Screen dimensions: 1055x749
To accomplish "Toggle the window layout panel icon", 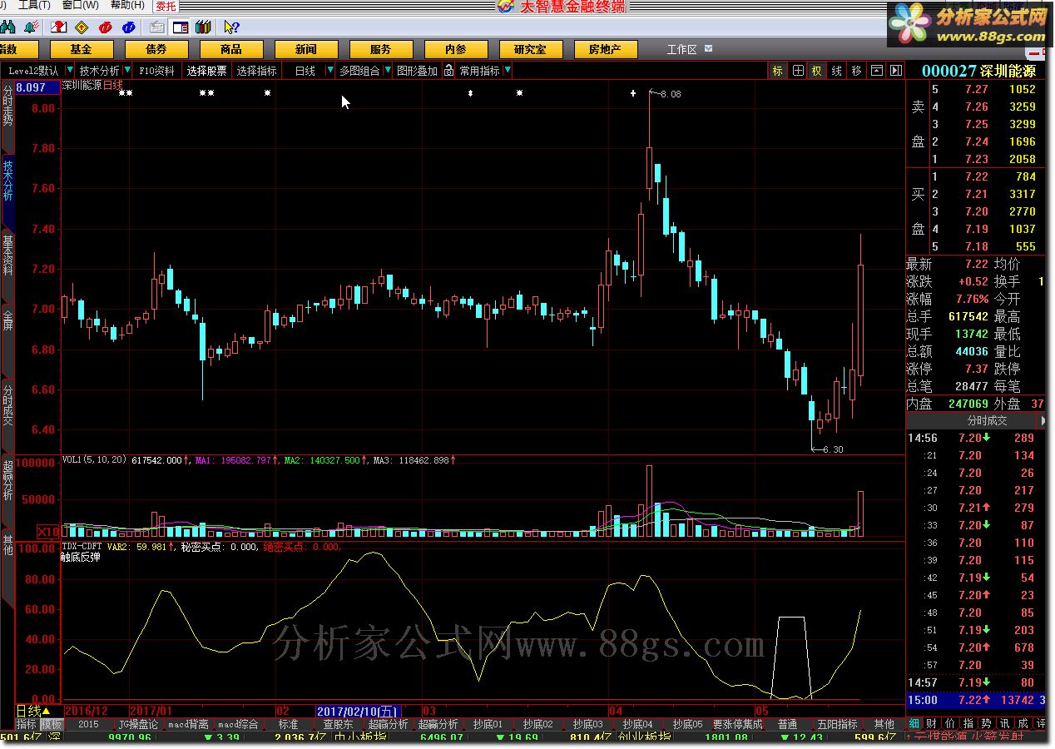I will click(180, 27).
